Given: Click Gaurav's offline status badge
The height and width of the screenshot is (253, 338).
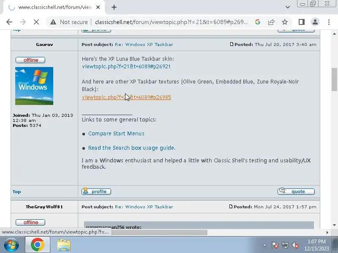Looking at the screenshot, I should click(30, 60).
